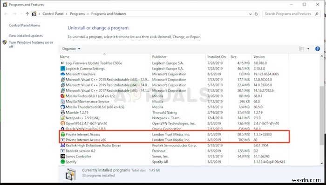Click search magnifier icon

[317, 14]
